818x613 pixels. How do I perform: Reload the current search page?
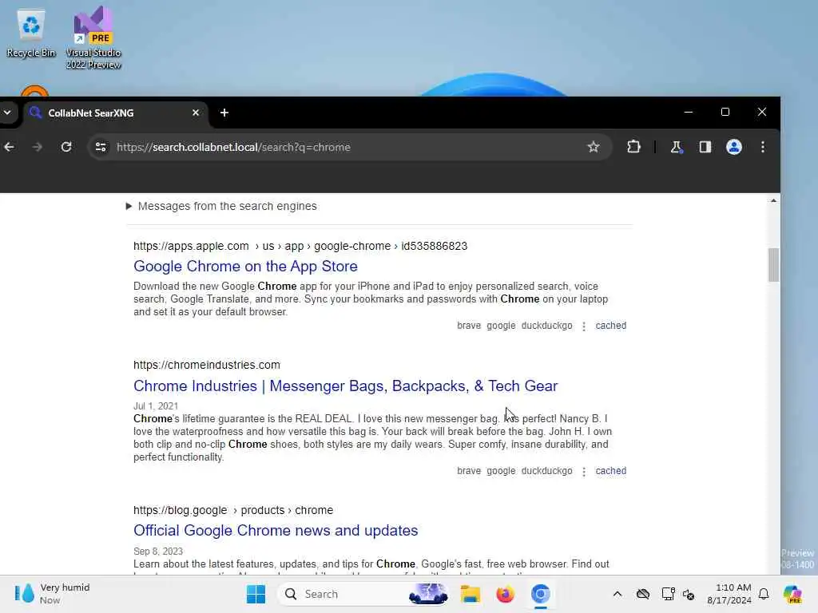coord(66,147)
